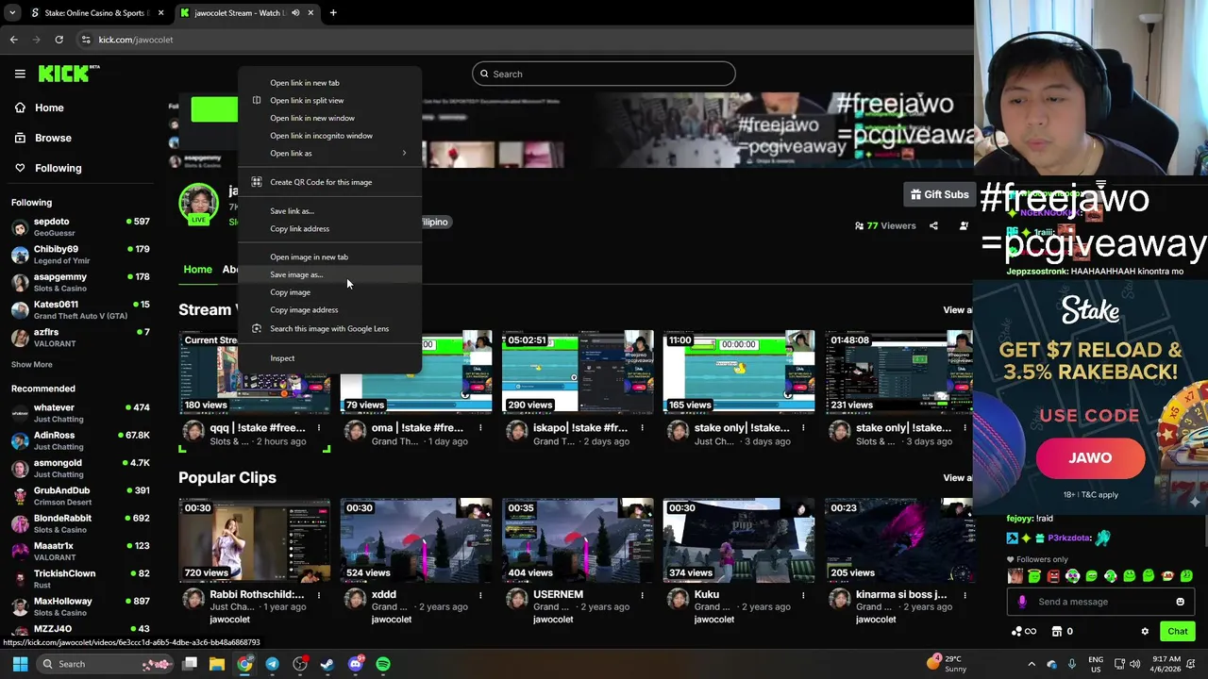The image size is (1208, 679).
Task: Click JAWO promo code button
Action: (x=1090, y=458)
